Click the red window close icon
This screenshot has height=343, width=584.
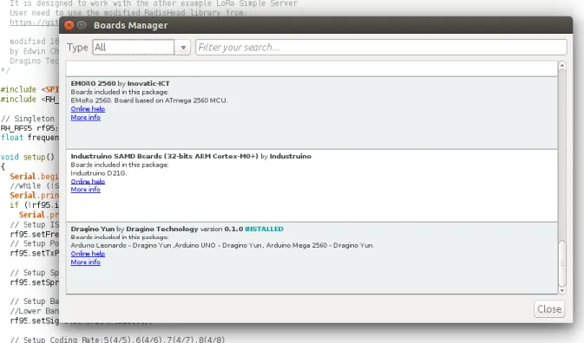(x=69, y=25)
